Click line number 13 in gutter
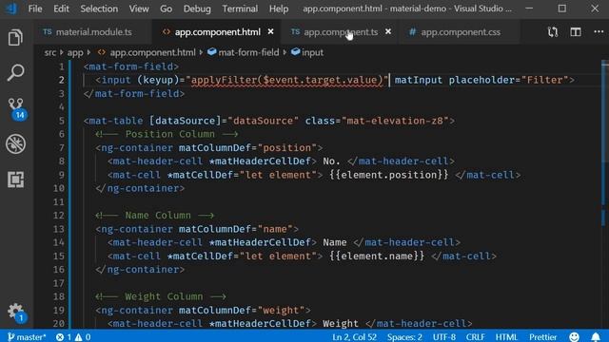609x342 pixels. pos(59,229)
